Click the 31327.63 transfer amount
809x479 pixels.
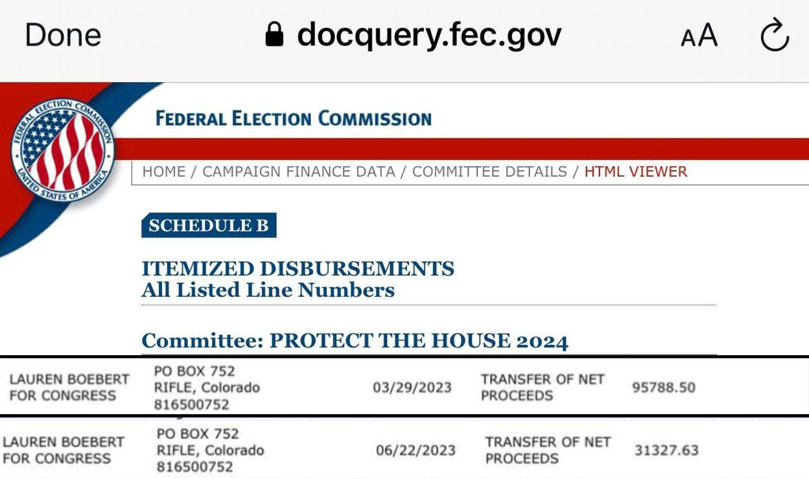666,450
